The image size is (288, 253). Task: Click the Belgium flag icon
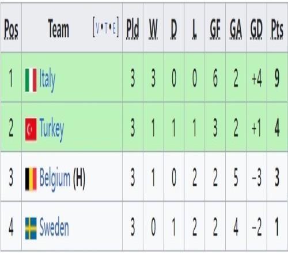(x=31, y=179)
